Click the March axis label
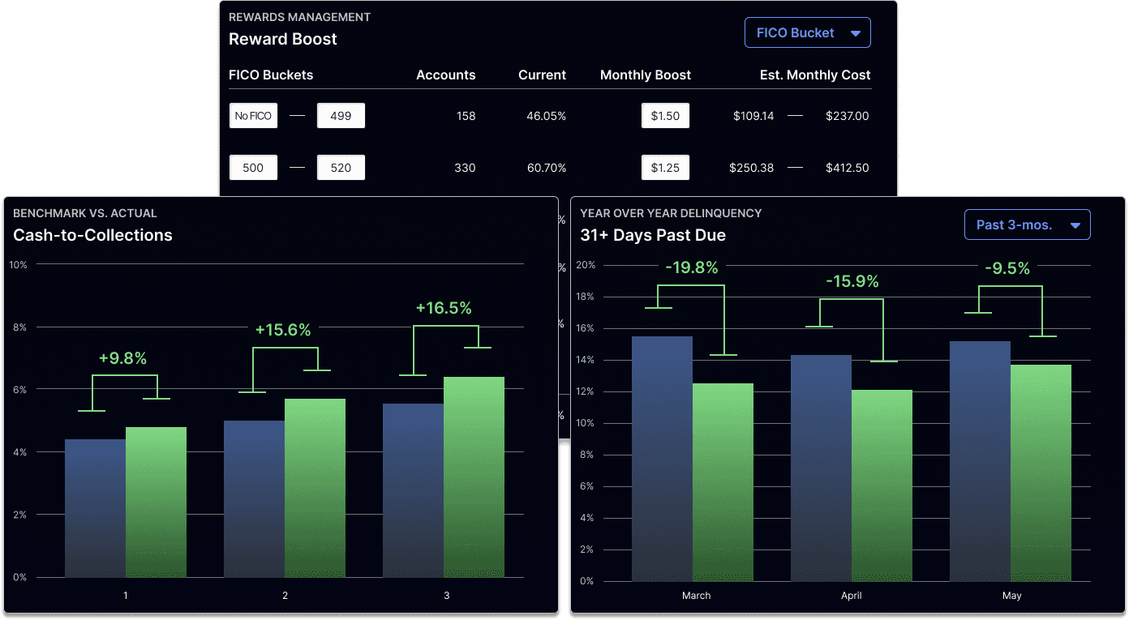 pos(696,596)
